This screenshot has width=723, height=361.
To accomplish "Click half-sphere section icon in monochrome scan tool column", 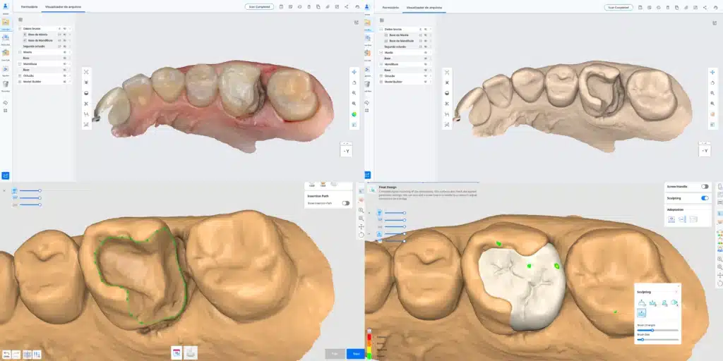I will click(x=447, y=93).
